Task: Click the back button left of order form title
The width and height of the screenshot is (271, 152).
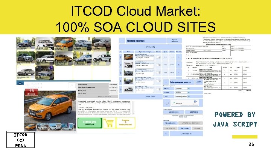Action: tap(166, 82)
